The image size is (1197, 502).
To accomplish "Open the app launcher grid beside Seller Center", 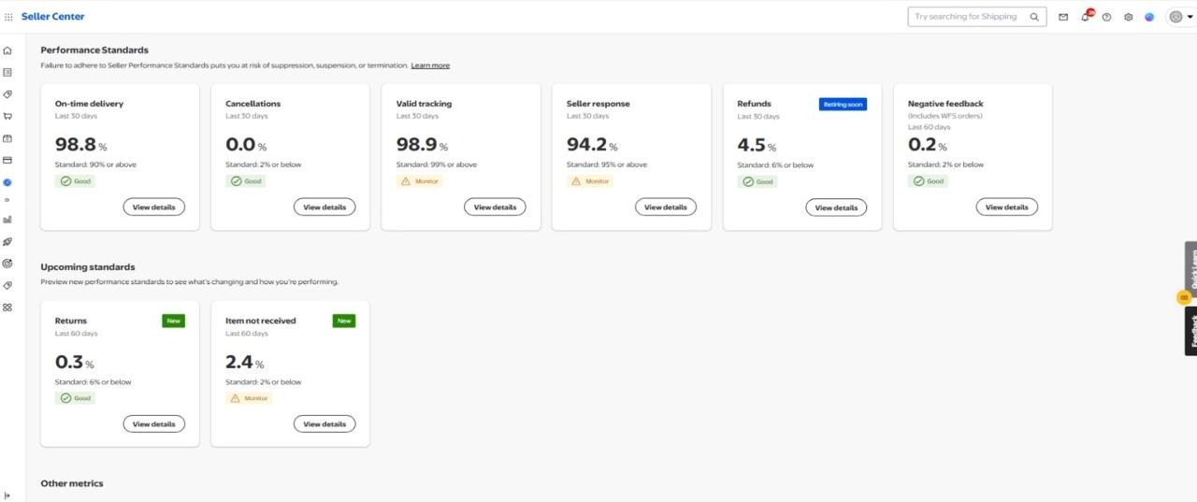I will coord(8,17).
